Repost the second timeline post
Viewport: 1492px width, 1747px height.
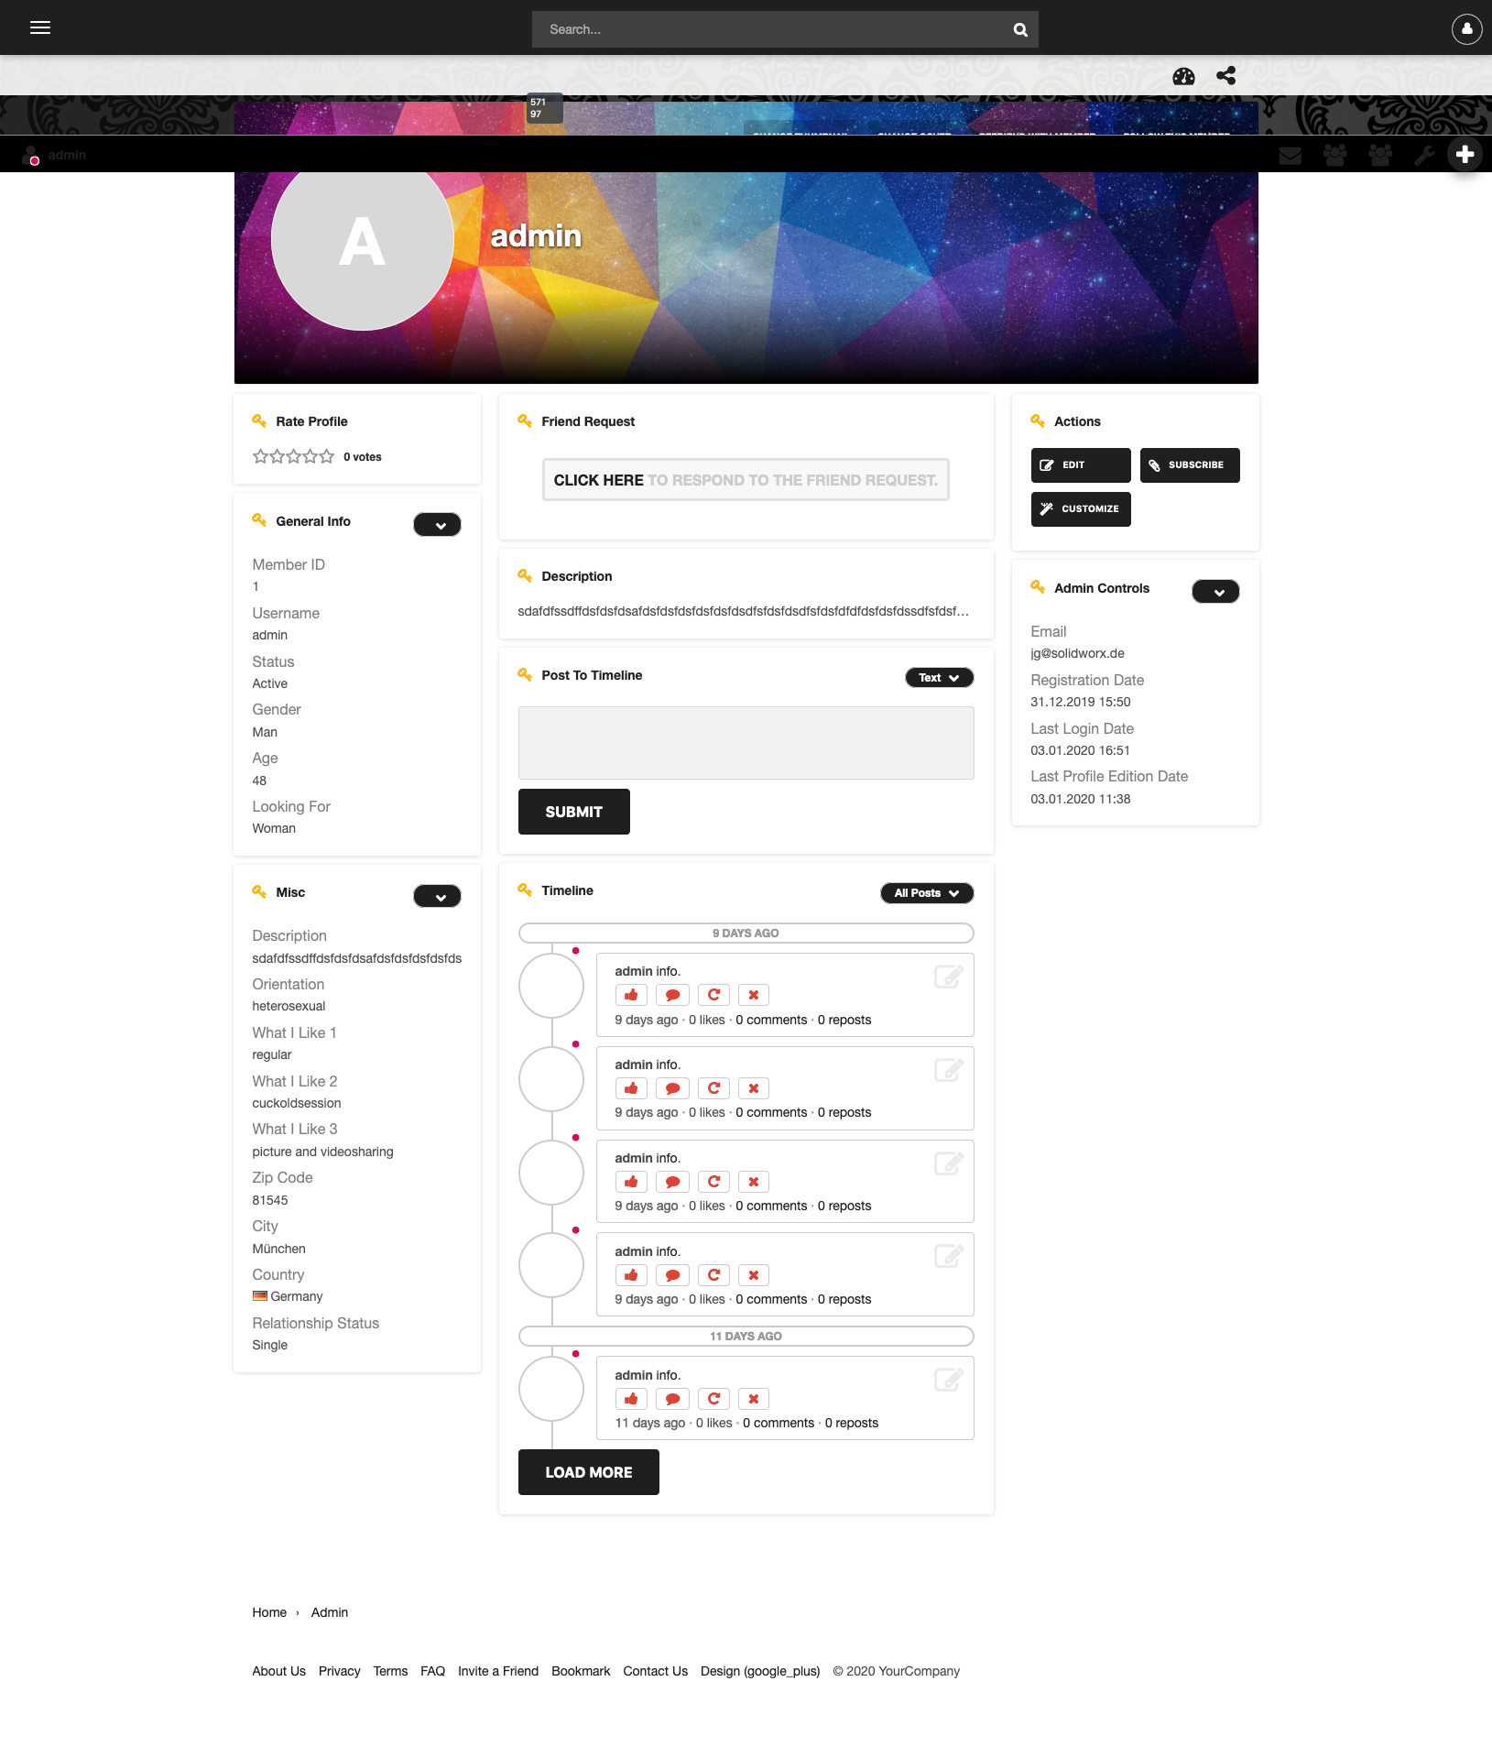pos(713,1088)
